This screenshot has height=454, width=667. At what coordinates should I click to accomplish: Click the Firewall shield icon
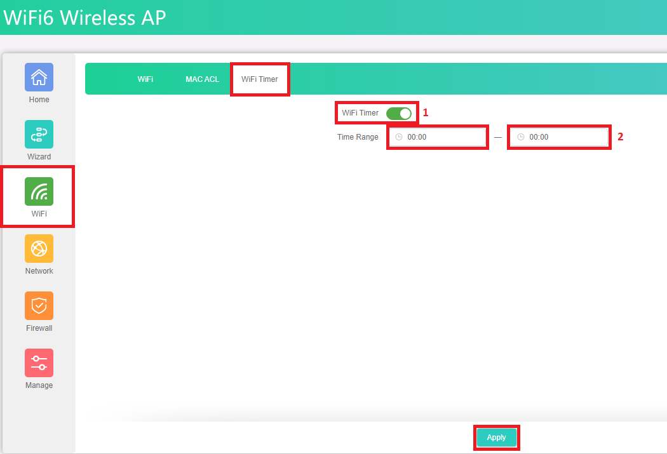point(39,306)
